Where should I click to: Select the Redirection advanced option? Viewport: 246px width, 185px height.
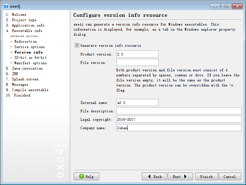click(x=26, y=42)
